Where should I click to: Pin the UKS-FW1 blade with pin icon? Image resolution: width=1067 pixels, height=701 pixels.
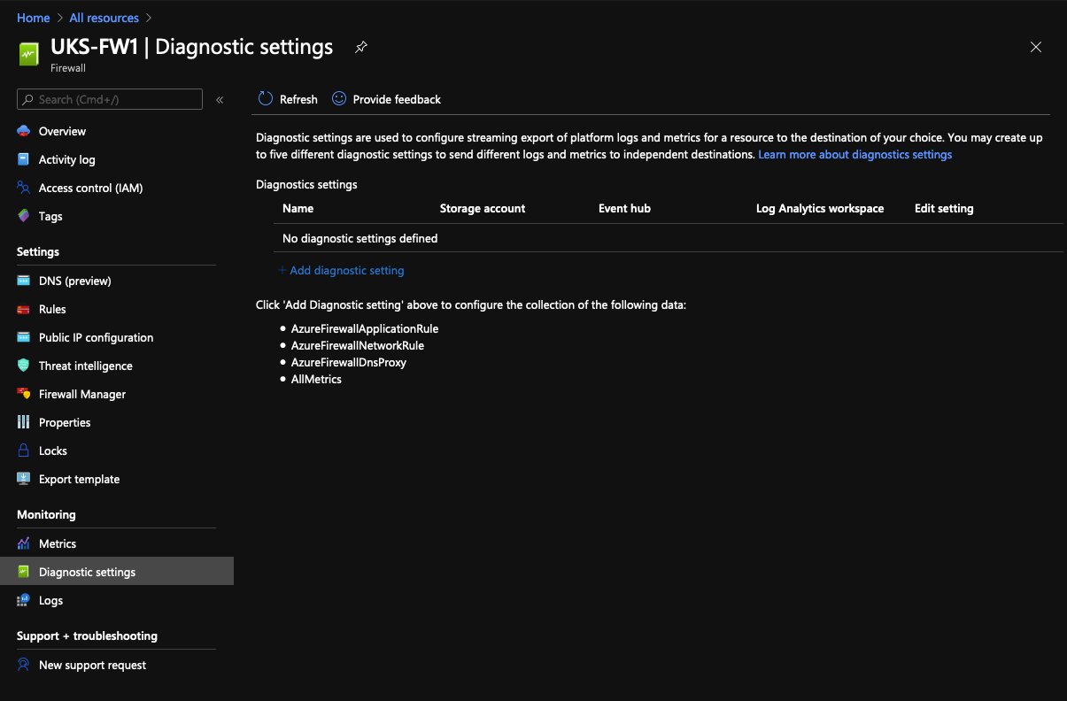click(x=361, y=48)
